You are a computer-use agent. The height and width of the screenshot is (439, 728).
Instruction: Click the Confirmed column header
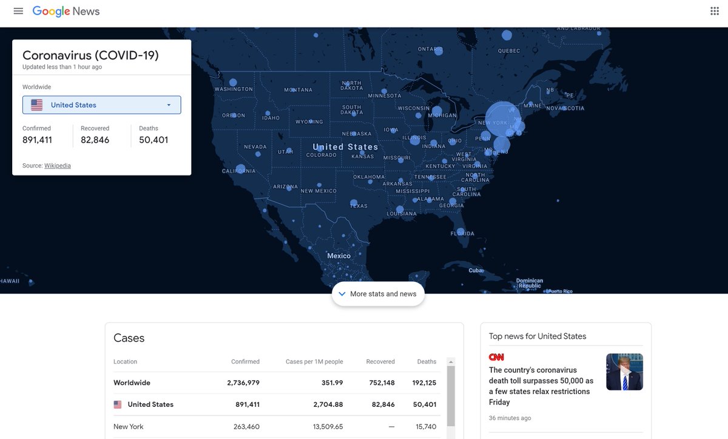pos(245,362)
